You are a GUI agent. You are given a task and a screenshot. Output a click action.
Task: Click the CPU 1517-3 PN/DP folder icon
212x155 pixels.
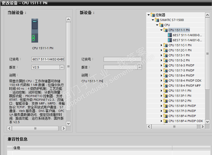[x=166, y=70]
